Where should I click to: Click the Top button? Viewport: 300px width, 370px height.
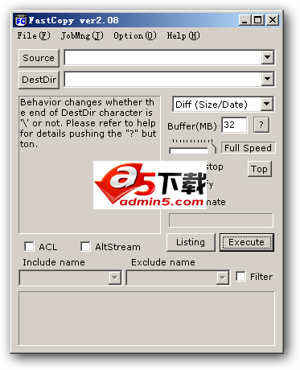click(x=259, y=169)
